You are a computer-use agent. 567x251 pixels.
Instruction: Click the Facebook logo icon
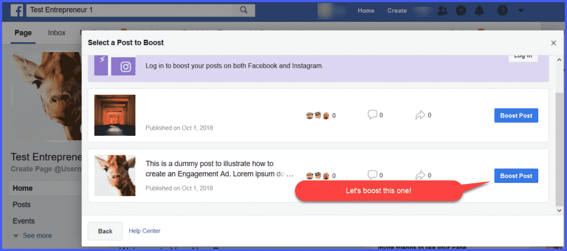[x=17, y=11]
